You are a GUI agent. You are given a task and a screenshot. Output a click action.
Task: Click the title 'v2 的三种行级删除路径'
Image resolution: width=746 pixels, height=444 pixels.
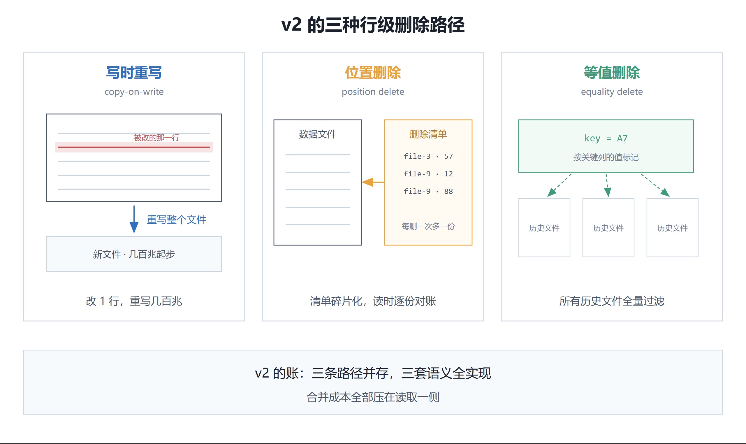(x=373, y=25)
